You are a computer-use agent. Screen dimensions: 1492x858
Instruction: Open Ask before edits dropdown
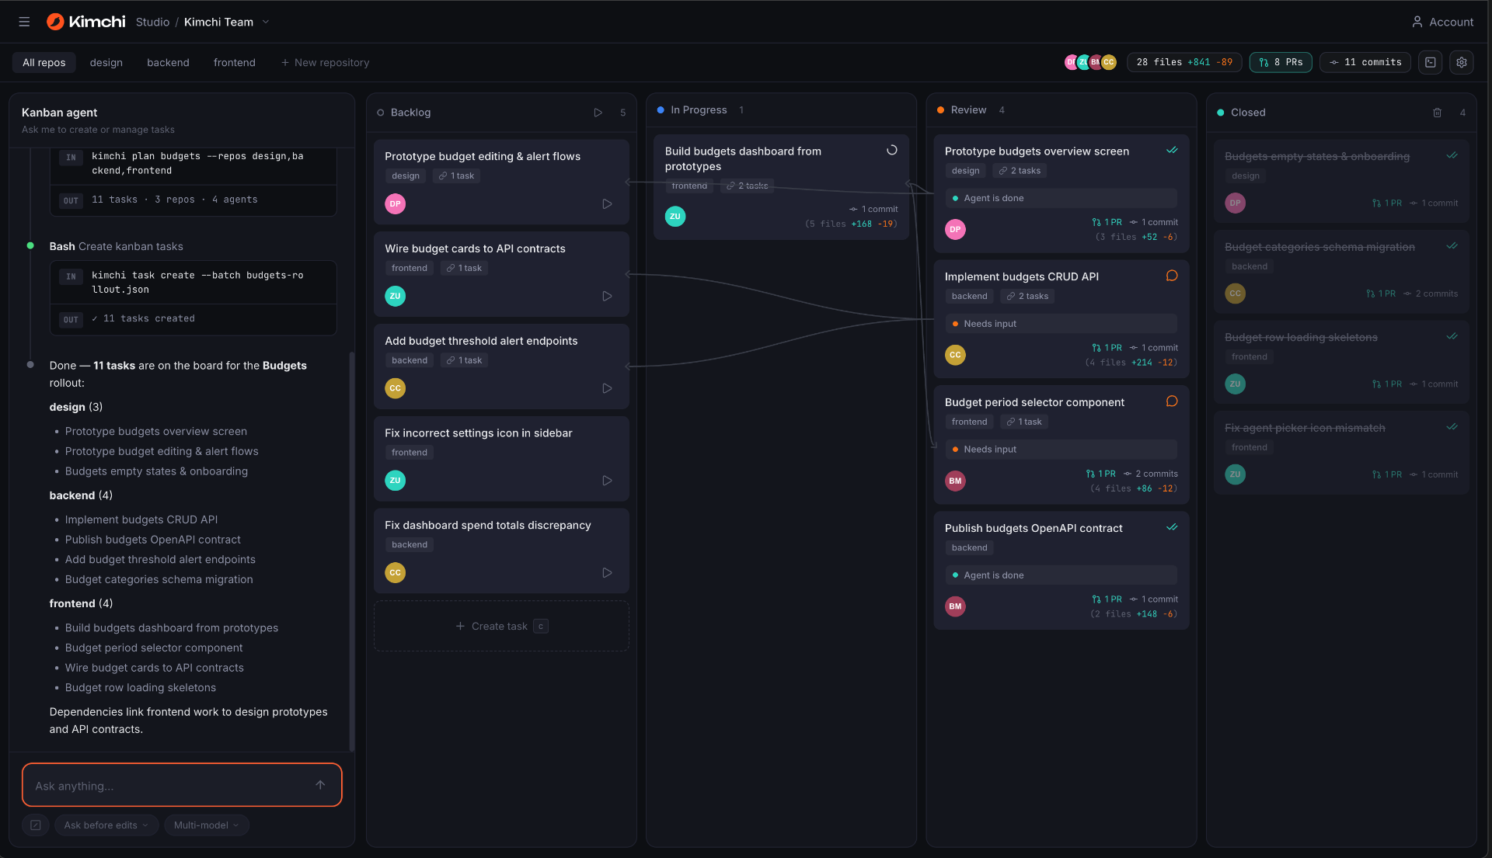click(x=106, y=825)
